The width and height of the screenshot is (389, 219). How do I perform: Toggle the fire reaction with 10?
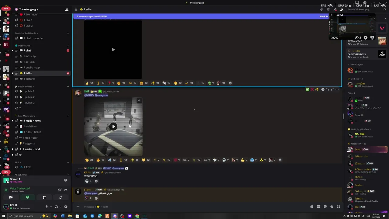point(121,83)
